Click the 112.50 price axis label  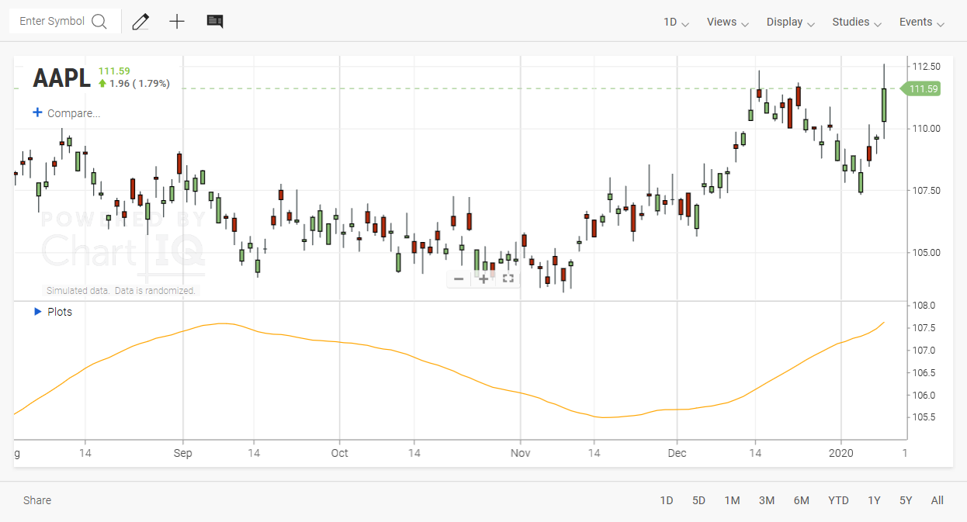click(x=927, y=66)
